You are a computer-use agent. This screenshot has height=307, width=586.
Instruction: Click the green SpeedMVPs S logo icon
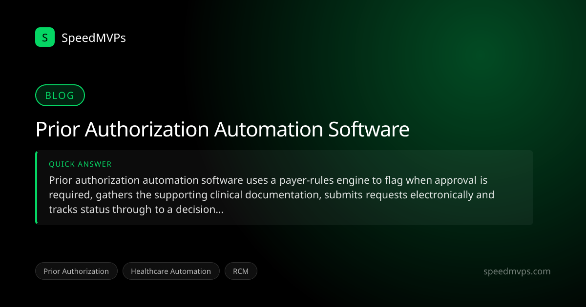45,37
